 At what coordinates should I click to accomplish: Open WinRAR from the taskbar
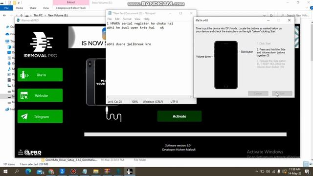coord(107,172)
